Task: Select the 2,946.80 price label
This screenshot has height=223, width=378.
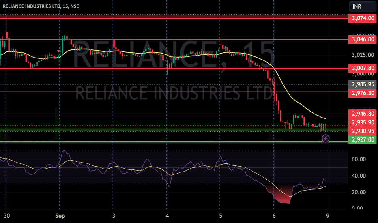Action: 362,114
